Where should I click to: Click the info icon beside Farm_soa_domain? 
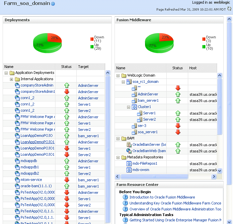53,4
